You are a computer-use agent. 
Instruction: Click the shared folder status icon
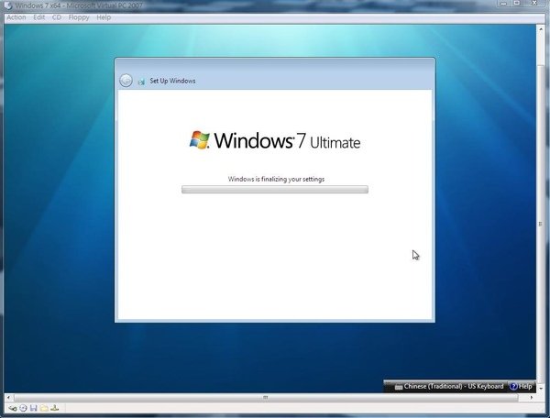(x=44, y=408)
